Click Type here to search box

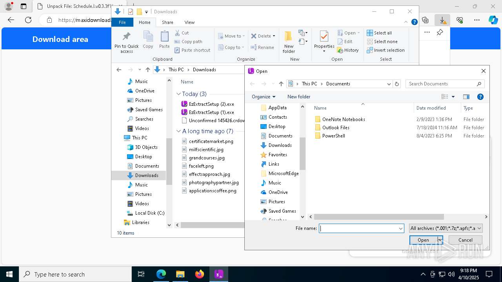click(x=75, y=274)
